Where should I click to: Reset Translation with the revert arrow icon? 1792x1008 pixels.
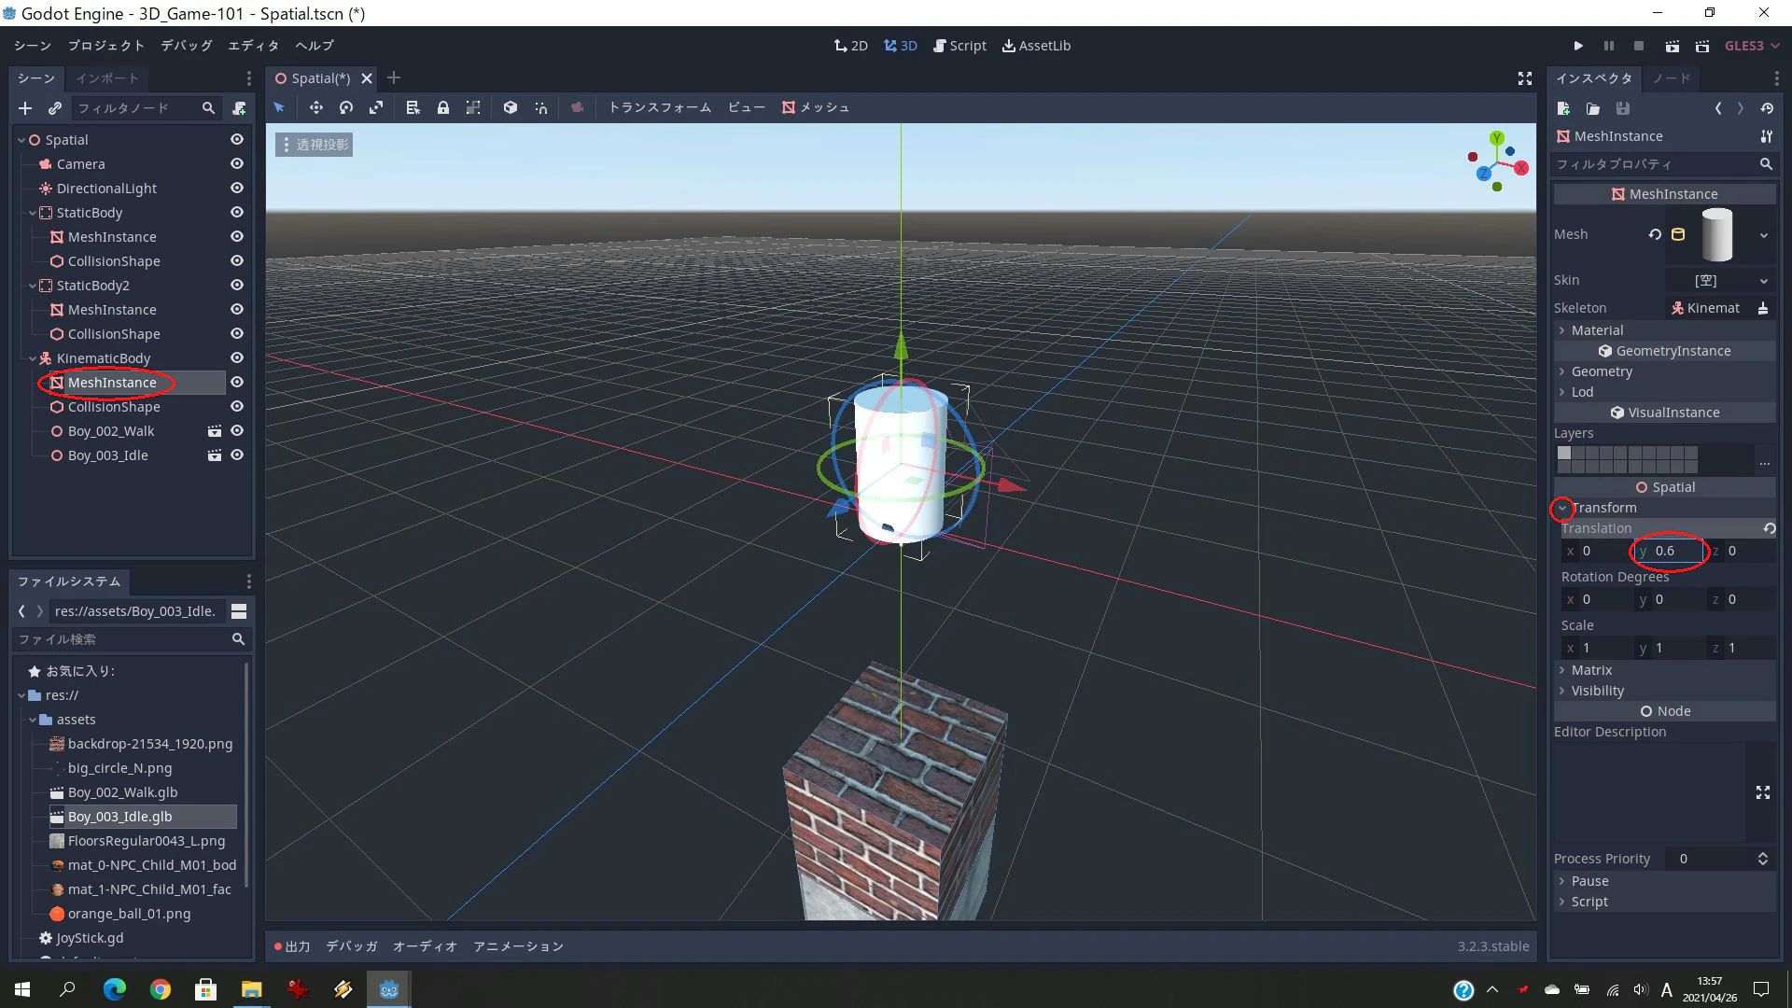(x=1769, y=528)
